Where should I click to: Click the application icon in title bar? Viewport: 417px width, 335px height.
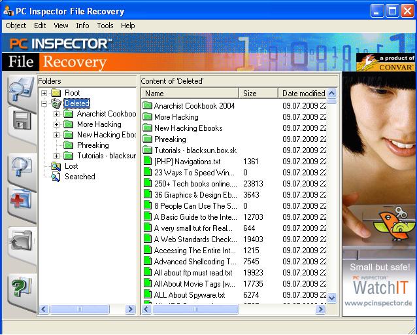click(x=8, y=11)
